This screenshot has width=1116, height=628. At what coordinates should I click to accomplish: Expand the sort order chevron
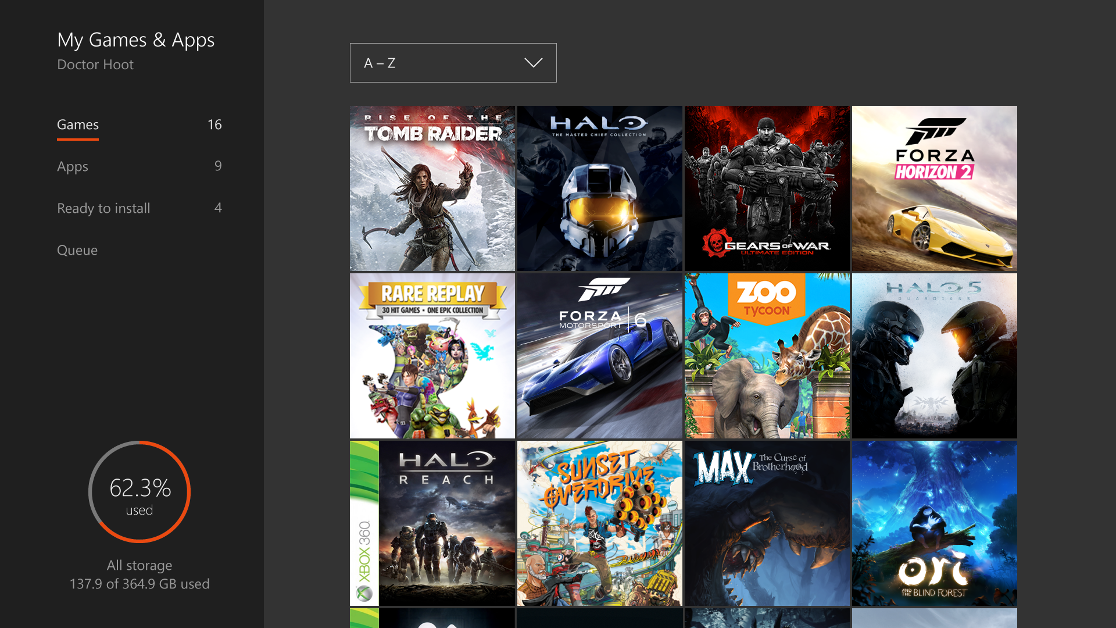pyautogui.click(x=533, y=63)
